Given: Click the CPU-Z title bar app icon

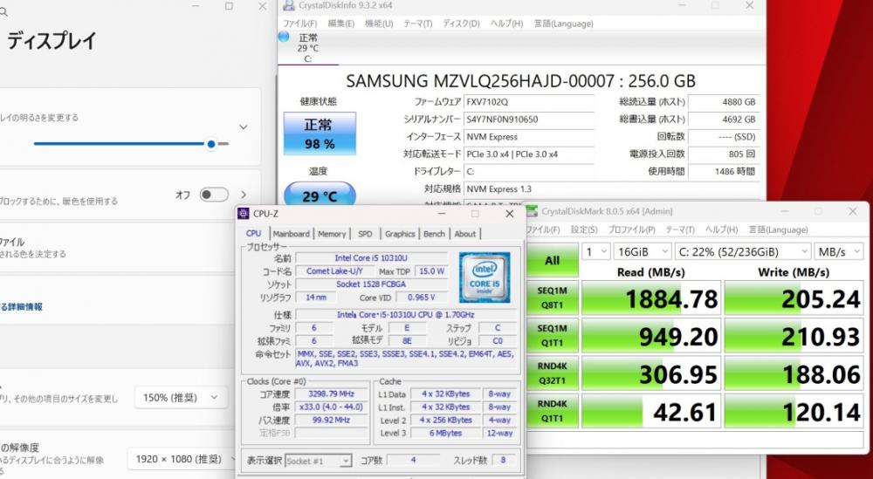Looking at the screenshot, I should pos(244,214).
